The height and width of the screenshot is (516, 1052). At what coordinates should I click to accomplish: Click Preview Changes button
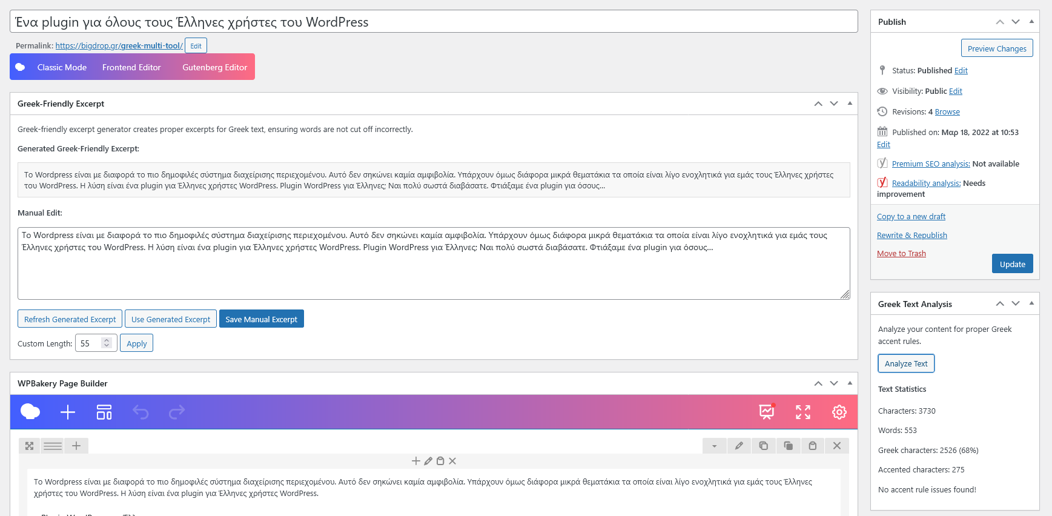(x=997, y=48)
